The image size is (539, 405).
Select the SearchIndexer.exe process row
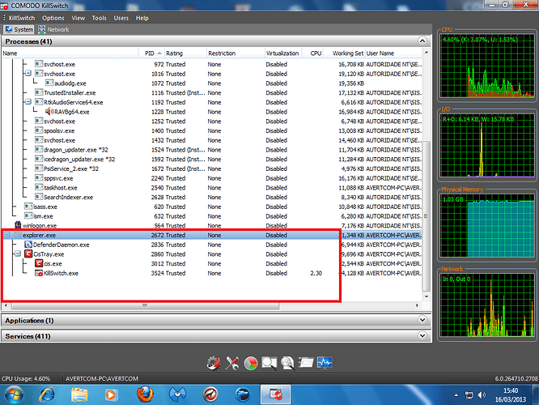[x=212, y=197]
